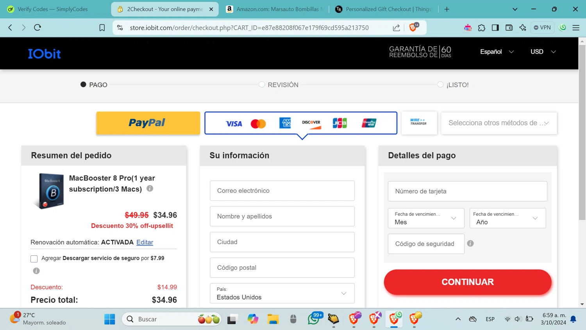The width and height of the screenshot is (586, 330).
Task: Pay with PayPal button
Action: click(x=148, y=123)
